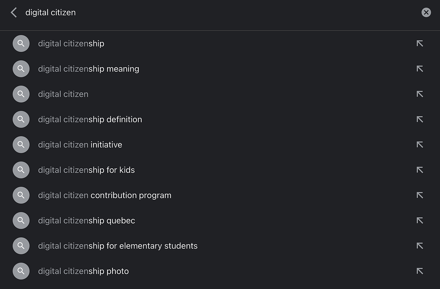Click magnifier icon next to 'digital citizen initiative'
This screenshot has width=440, height=289.
coord(21,145)
